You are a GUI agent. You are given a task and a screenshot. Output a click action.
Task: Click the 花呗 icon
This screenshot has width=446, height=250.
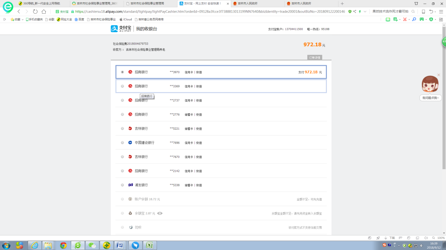[131, 227]
